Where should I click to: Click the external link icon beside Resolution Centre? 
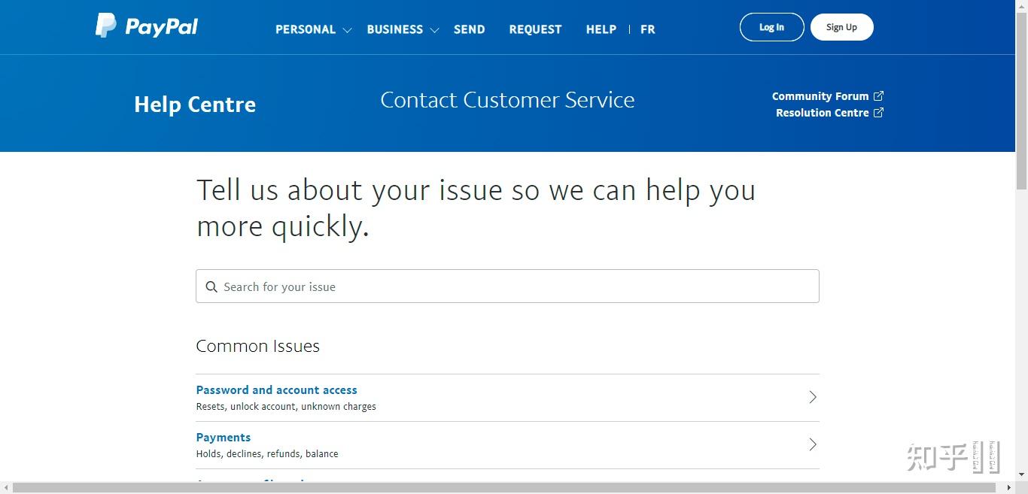(x=879, y=112)
